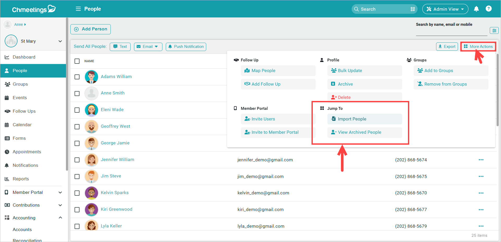Image resolution: width=501 pixels, height=242 pixels.
Task: Open the help question mark icon
Action: coord(488,9)
